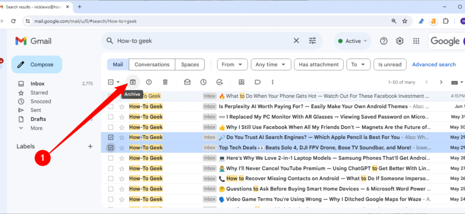This screenshot has height=214, width=465.
Task: Archive the selected emails
Action: pos(133,82)
